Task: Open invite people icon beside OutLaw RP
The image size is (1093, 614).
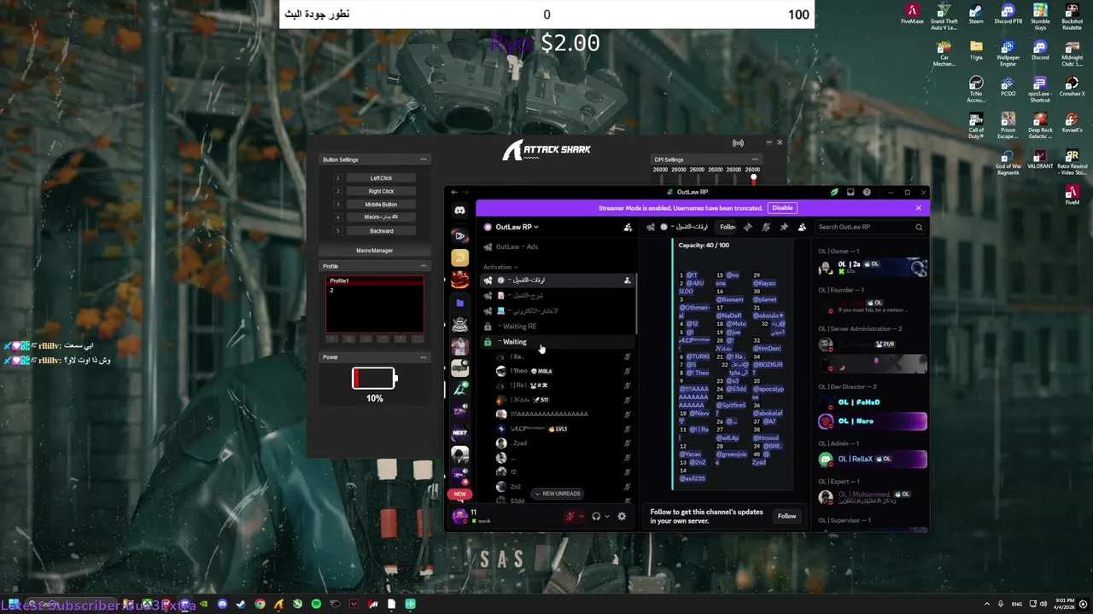Action: (x=628, y=227)
